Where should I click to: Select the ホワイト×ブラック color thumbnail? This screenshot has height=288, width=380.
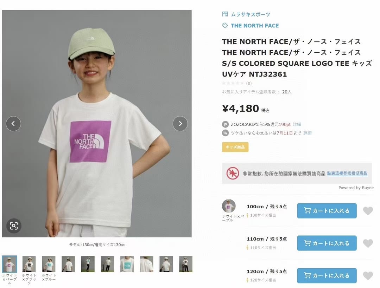pos(29,264)
